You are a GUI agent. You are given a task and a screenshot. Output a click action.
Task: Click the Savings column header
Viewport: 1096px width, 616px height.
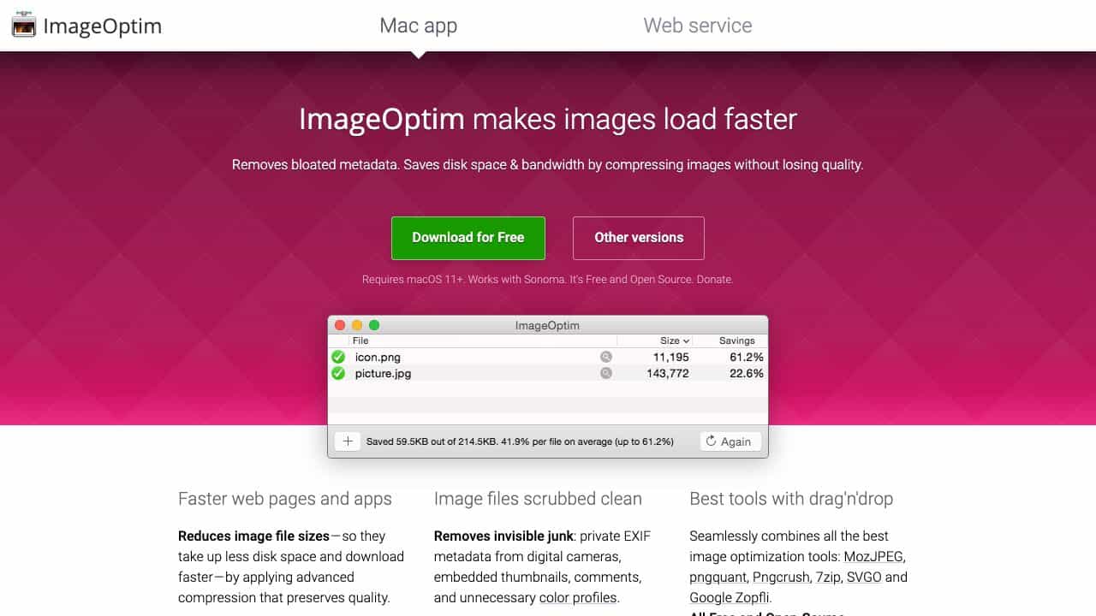tap(737, 341)
